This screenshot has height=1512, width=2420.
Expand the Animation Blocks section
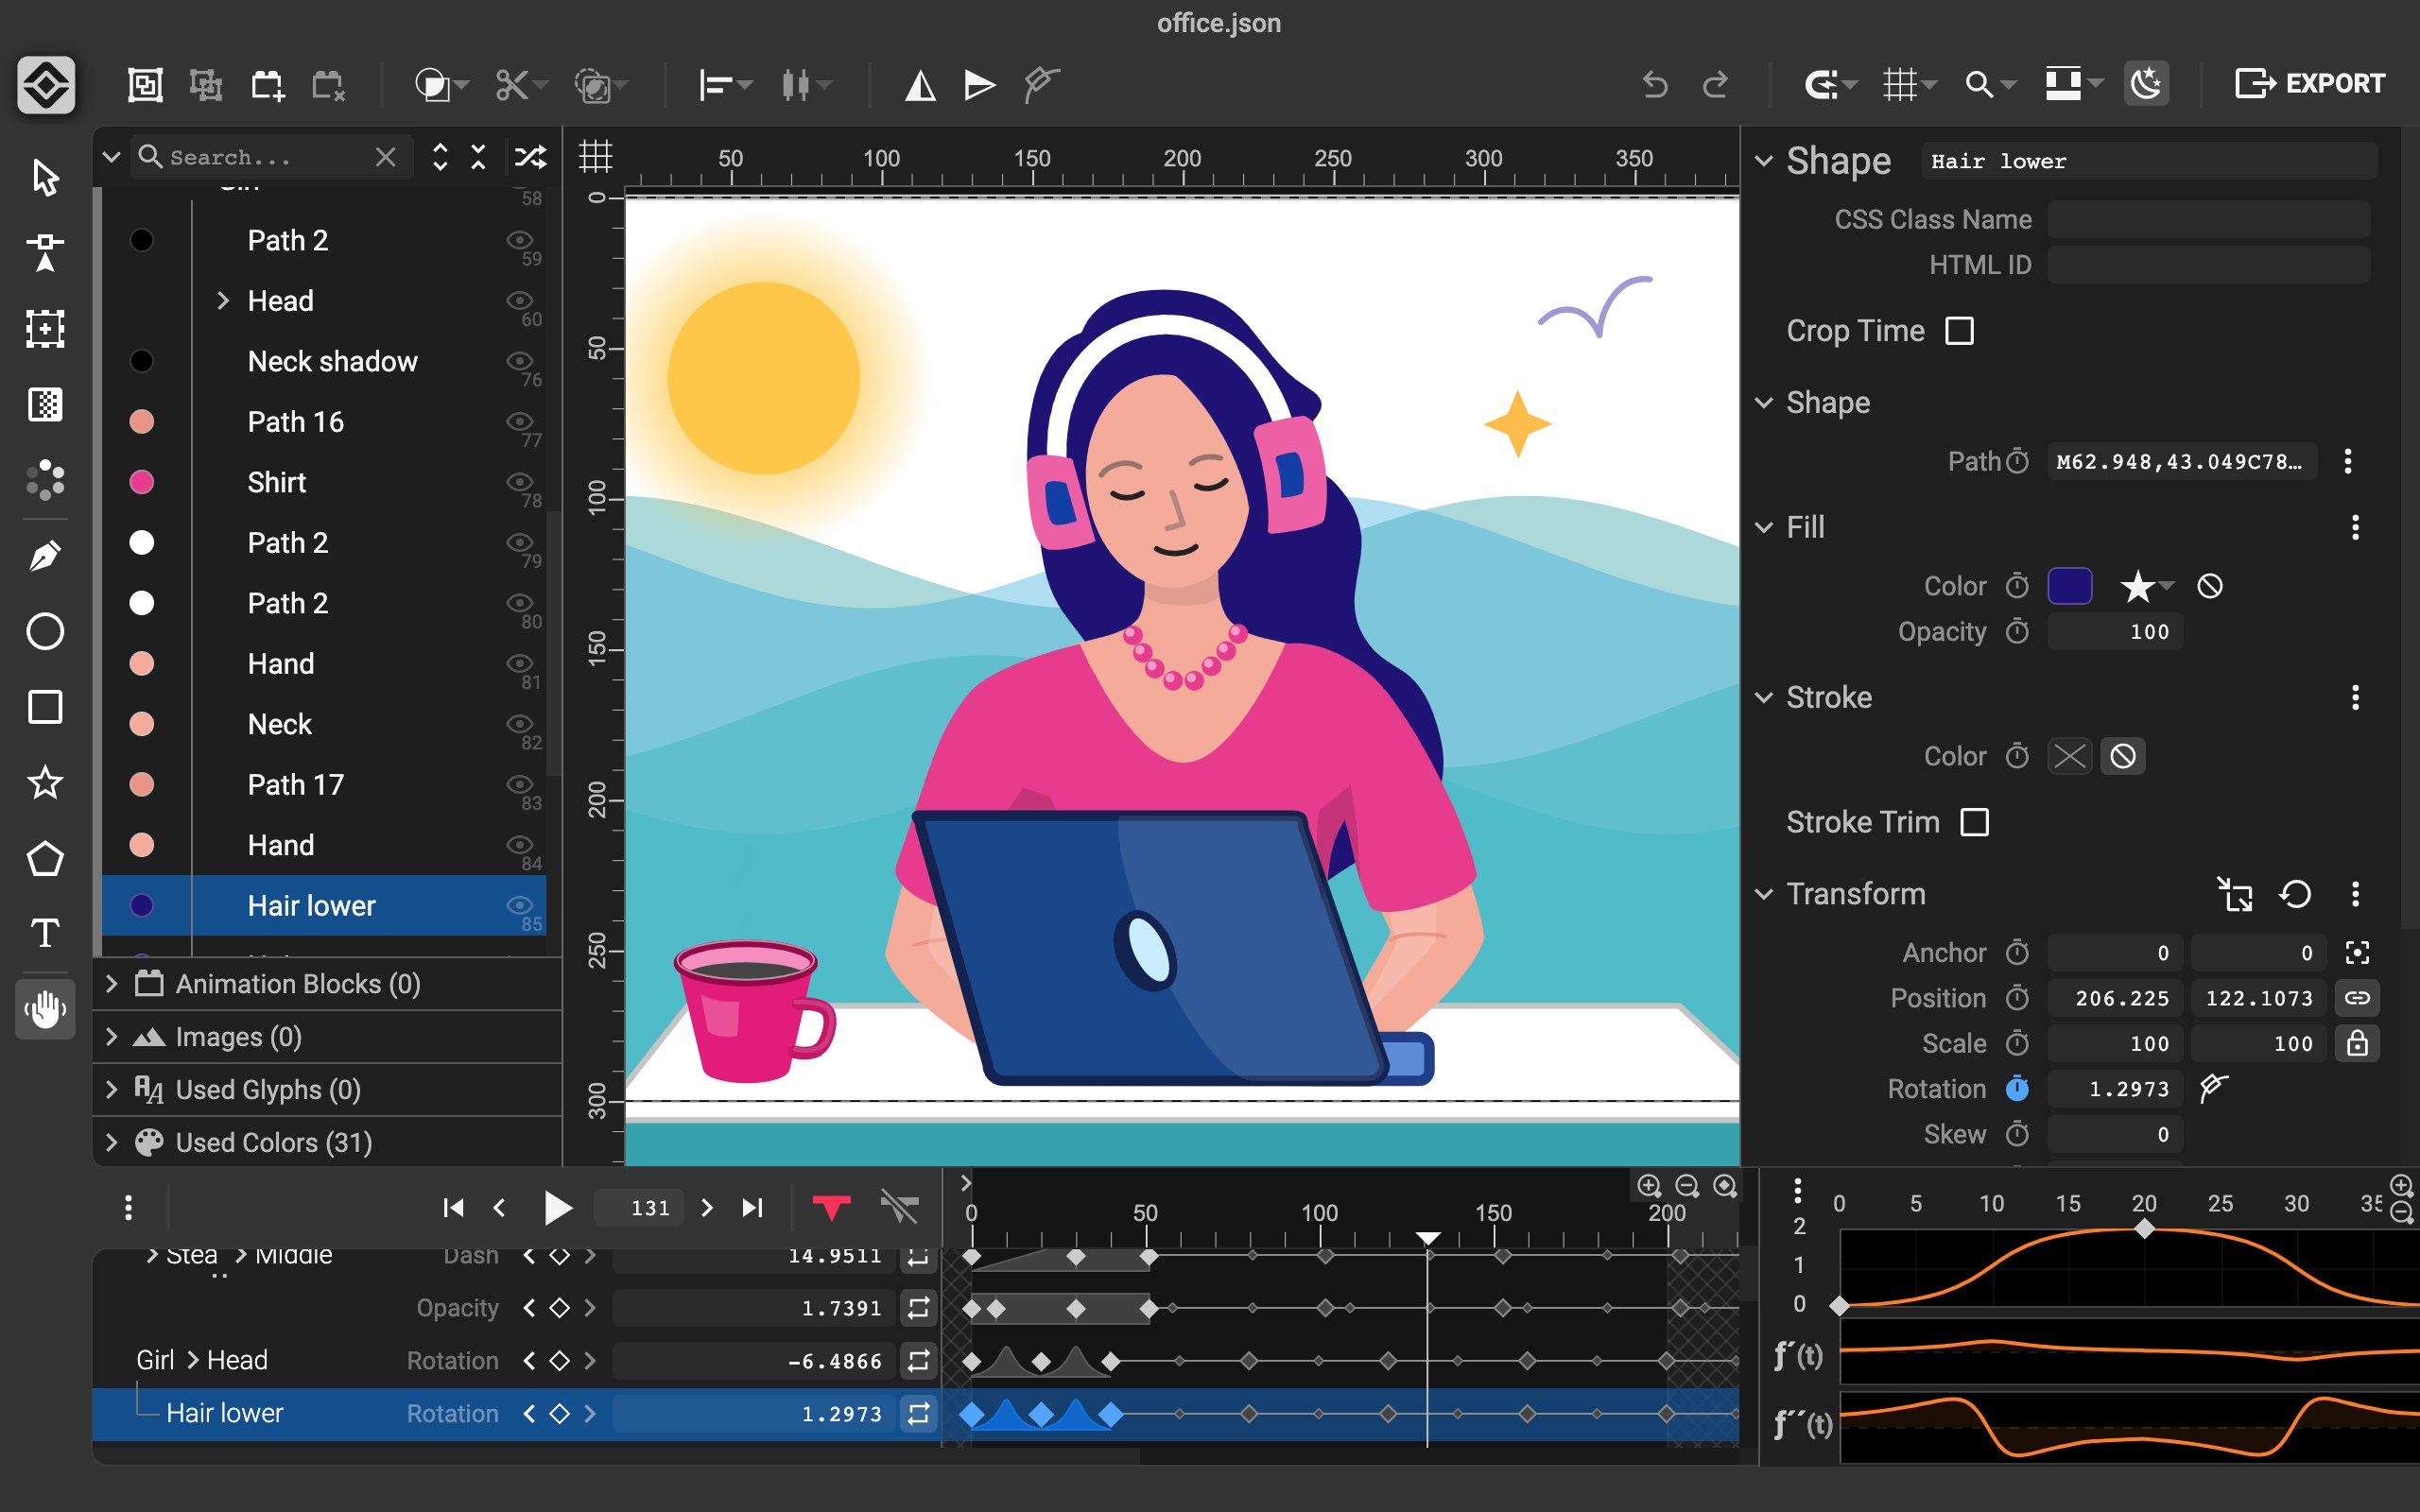point(112,983)
